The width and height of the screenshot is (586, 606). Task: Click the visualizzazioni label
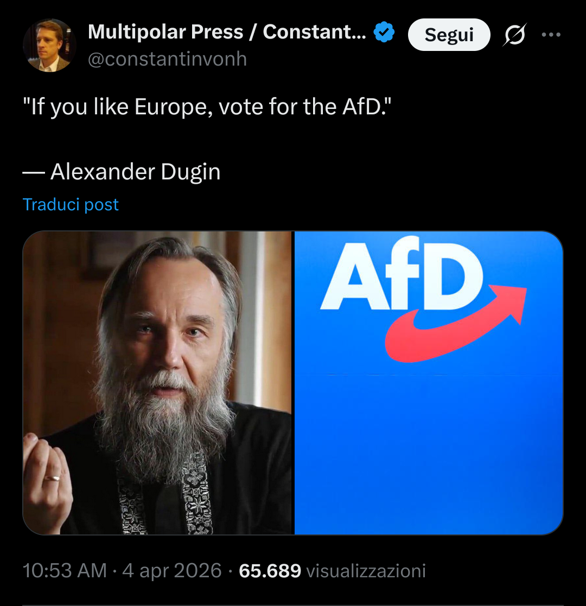point(366,570)
